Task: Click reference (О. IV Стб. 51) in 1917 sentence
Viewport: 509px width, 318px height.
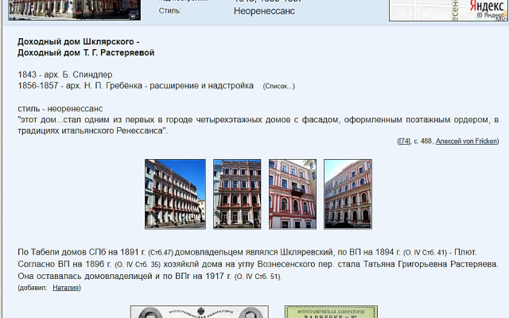Action: click(x=258, y=277)
